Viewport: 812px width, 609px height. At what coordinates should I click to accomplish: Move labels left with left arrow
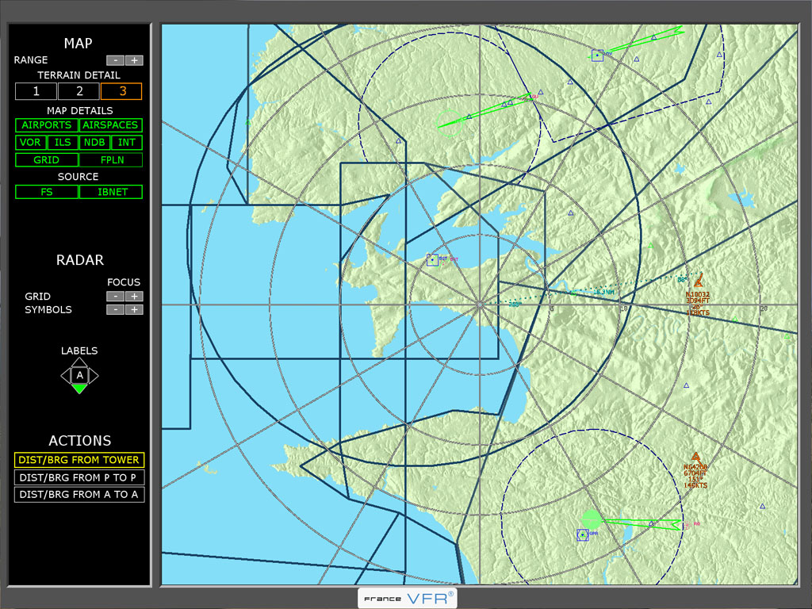[x=65, y=375]
